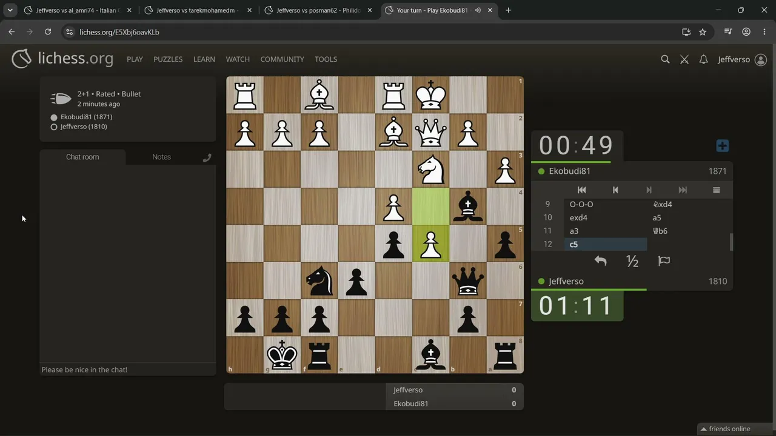This screenshot has height=436, width=776.
Task: Open the WATCH menu
Action: pos(238,59)
